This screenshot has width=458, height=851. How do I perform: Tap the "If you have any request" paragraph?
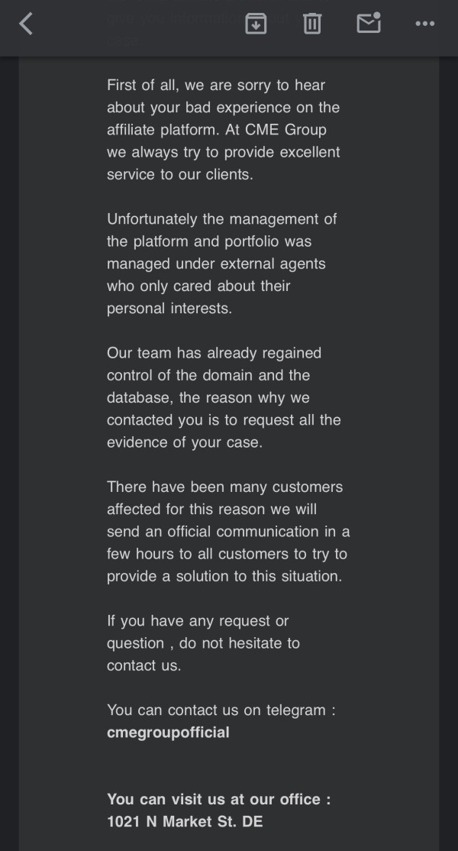[x=203, y=643]
